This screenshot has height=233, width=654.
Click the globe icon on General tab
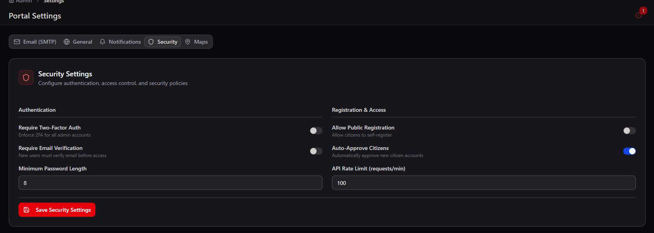point(67,42)
